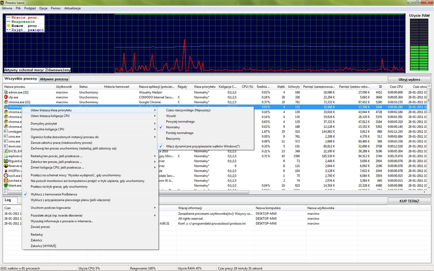Image resolution: width=434 pixels, height=271 pixels.
Task: Choose 'Zakończ [WYMUŚ]' in context menu
Action: pyautogui.click(x=90, y=246)
